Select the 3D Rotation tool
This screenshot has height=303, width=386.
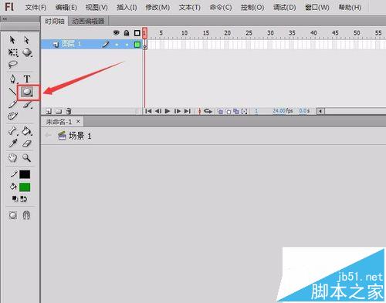pos(27,52)
